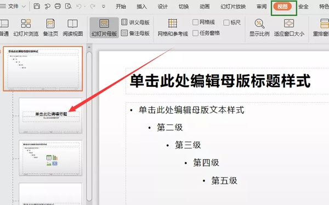Image resolution: width=329 pixels, height=205 pixels.
Task: Click the export to PDF icon
Action: pyautogui.click(x=47, y=7)
